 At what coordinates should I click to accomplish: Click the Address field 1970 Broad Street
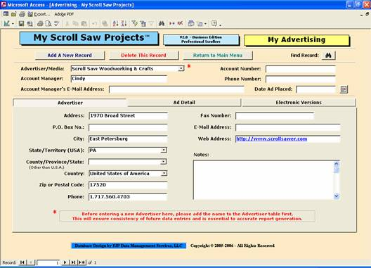[x=128, y=115]
